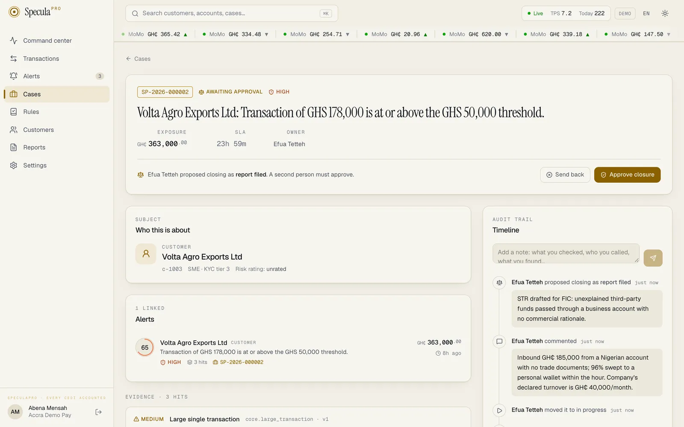Go to Transactions page

click(x=57, y=58)
